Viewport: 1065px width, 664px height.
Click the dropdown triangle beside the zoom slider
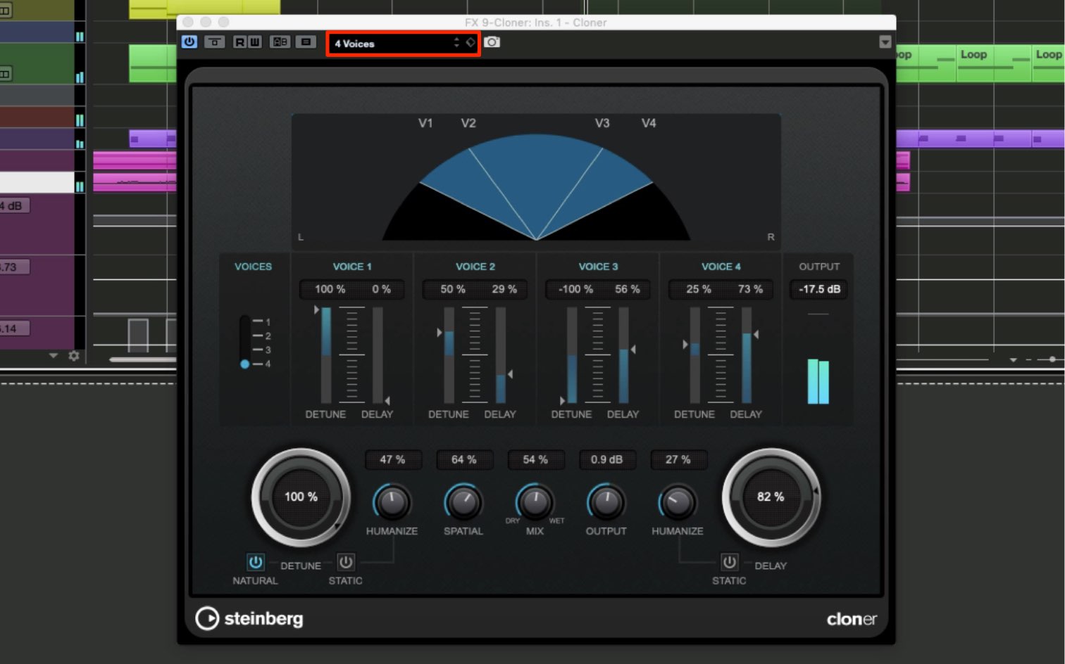coord(1014,359)
